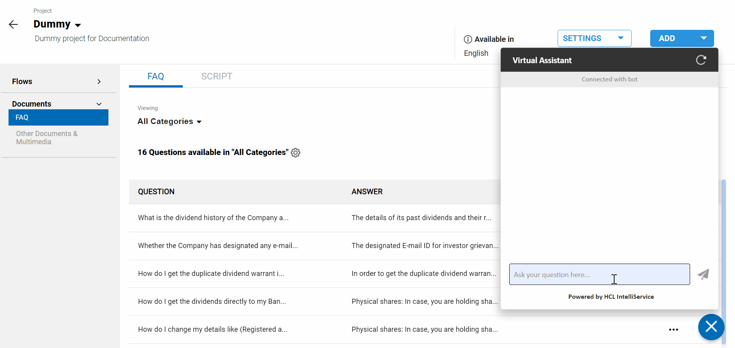This screenshot has height=348, width=735.
Task: Click the back arrow icon
Action: [13, 24]
